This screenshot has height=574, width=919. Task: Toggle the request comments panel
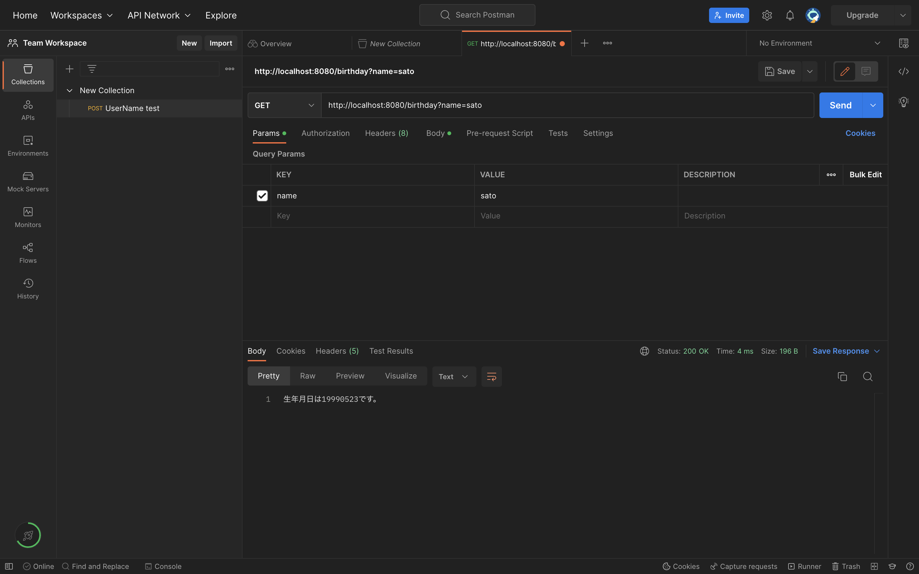pyautogui.click(x=866, y=71)
